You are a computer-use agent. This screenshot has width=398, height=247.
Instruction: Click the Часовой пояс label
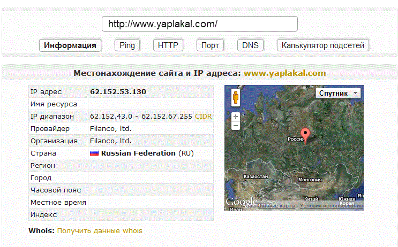point(56,190)
